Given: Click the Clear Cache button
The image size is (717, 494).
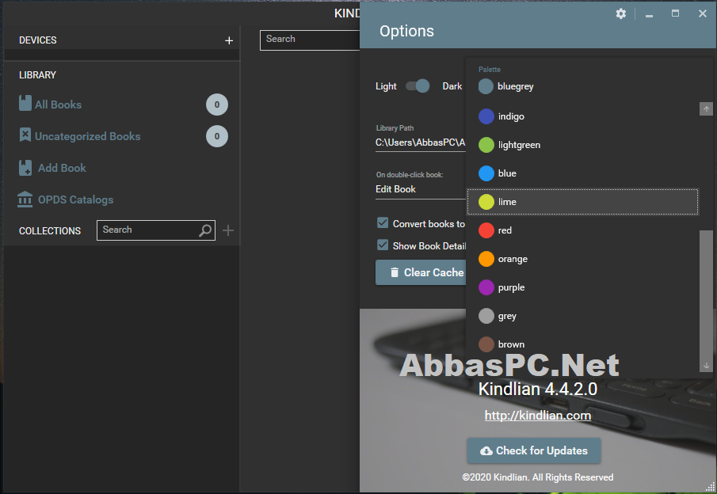Looking at the screenshot, I should [x=421, y=272].
